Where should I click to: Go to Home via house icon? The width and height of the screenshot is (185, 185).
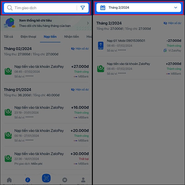click(9, 180)
